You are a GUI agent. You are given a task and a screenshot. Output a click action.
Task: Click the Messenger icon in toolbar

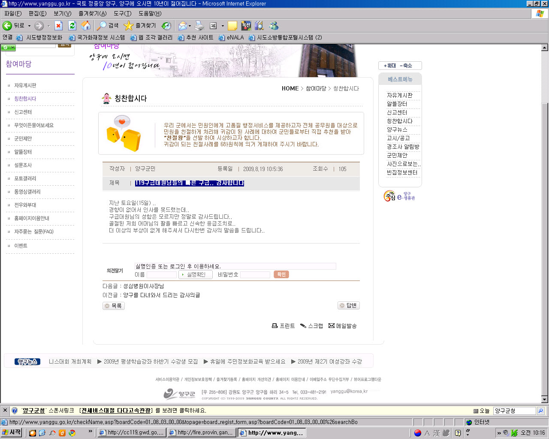[274, 26]
